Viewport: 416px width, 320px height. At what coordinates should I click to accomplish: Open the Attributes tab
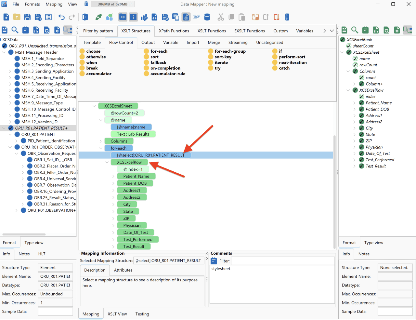pos(123,270)
